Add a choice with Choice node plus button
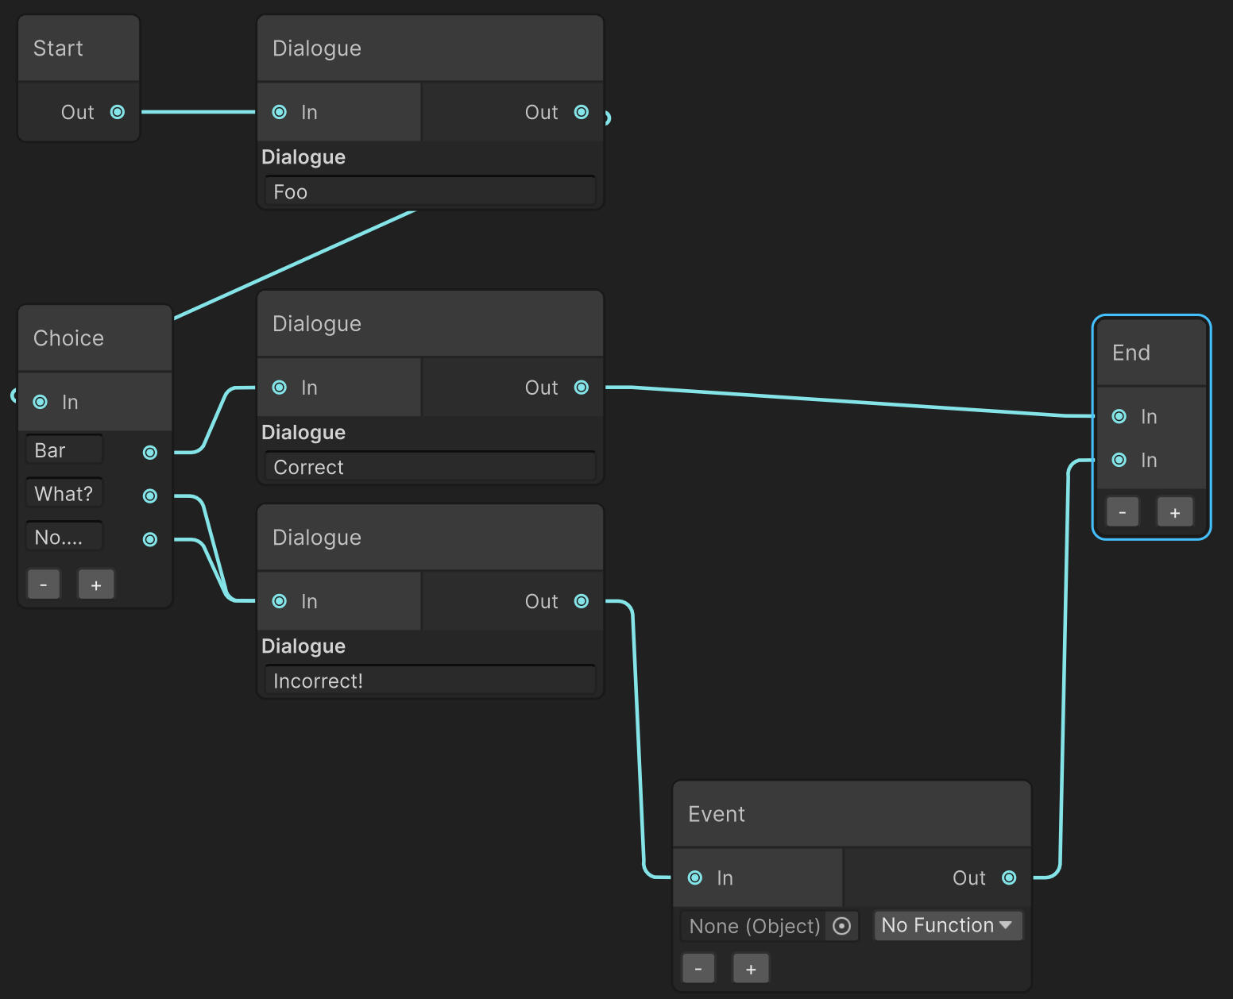The width and height of the screenshot is (1233, 999). point(96,584)
